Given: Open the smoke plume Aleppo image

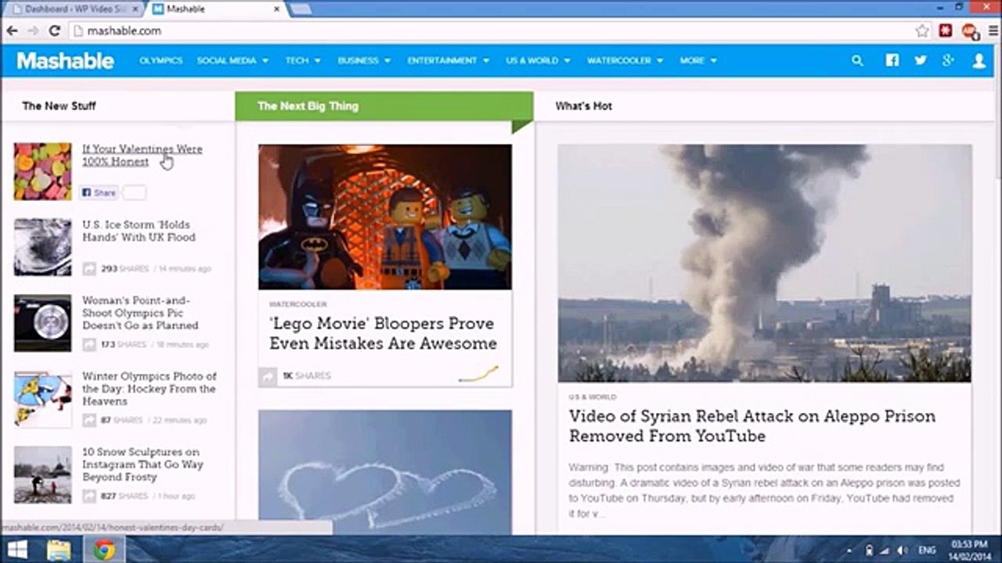Looking at the screenshot, I should [x=765, y=263].
